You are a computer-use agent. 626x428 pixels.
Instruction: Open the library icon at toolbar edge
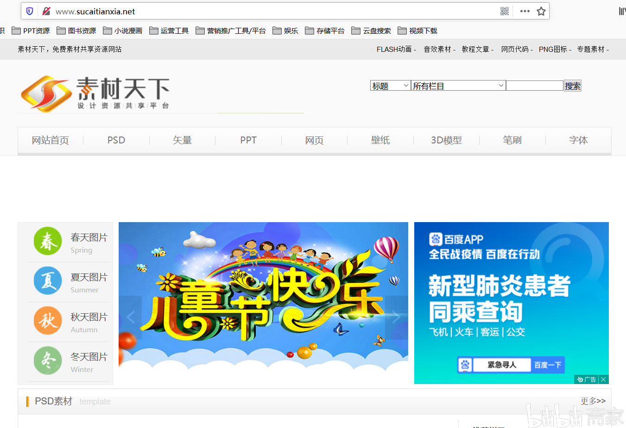(x=622, y=11)
